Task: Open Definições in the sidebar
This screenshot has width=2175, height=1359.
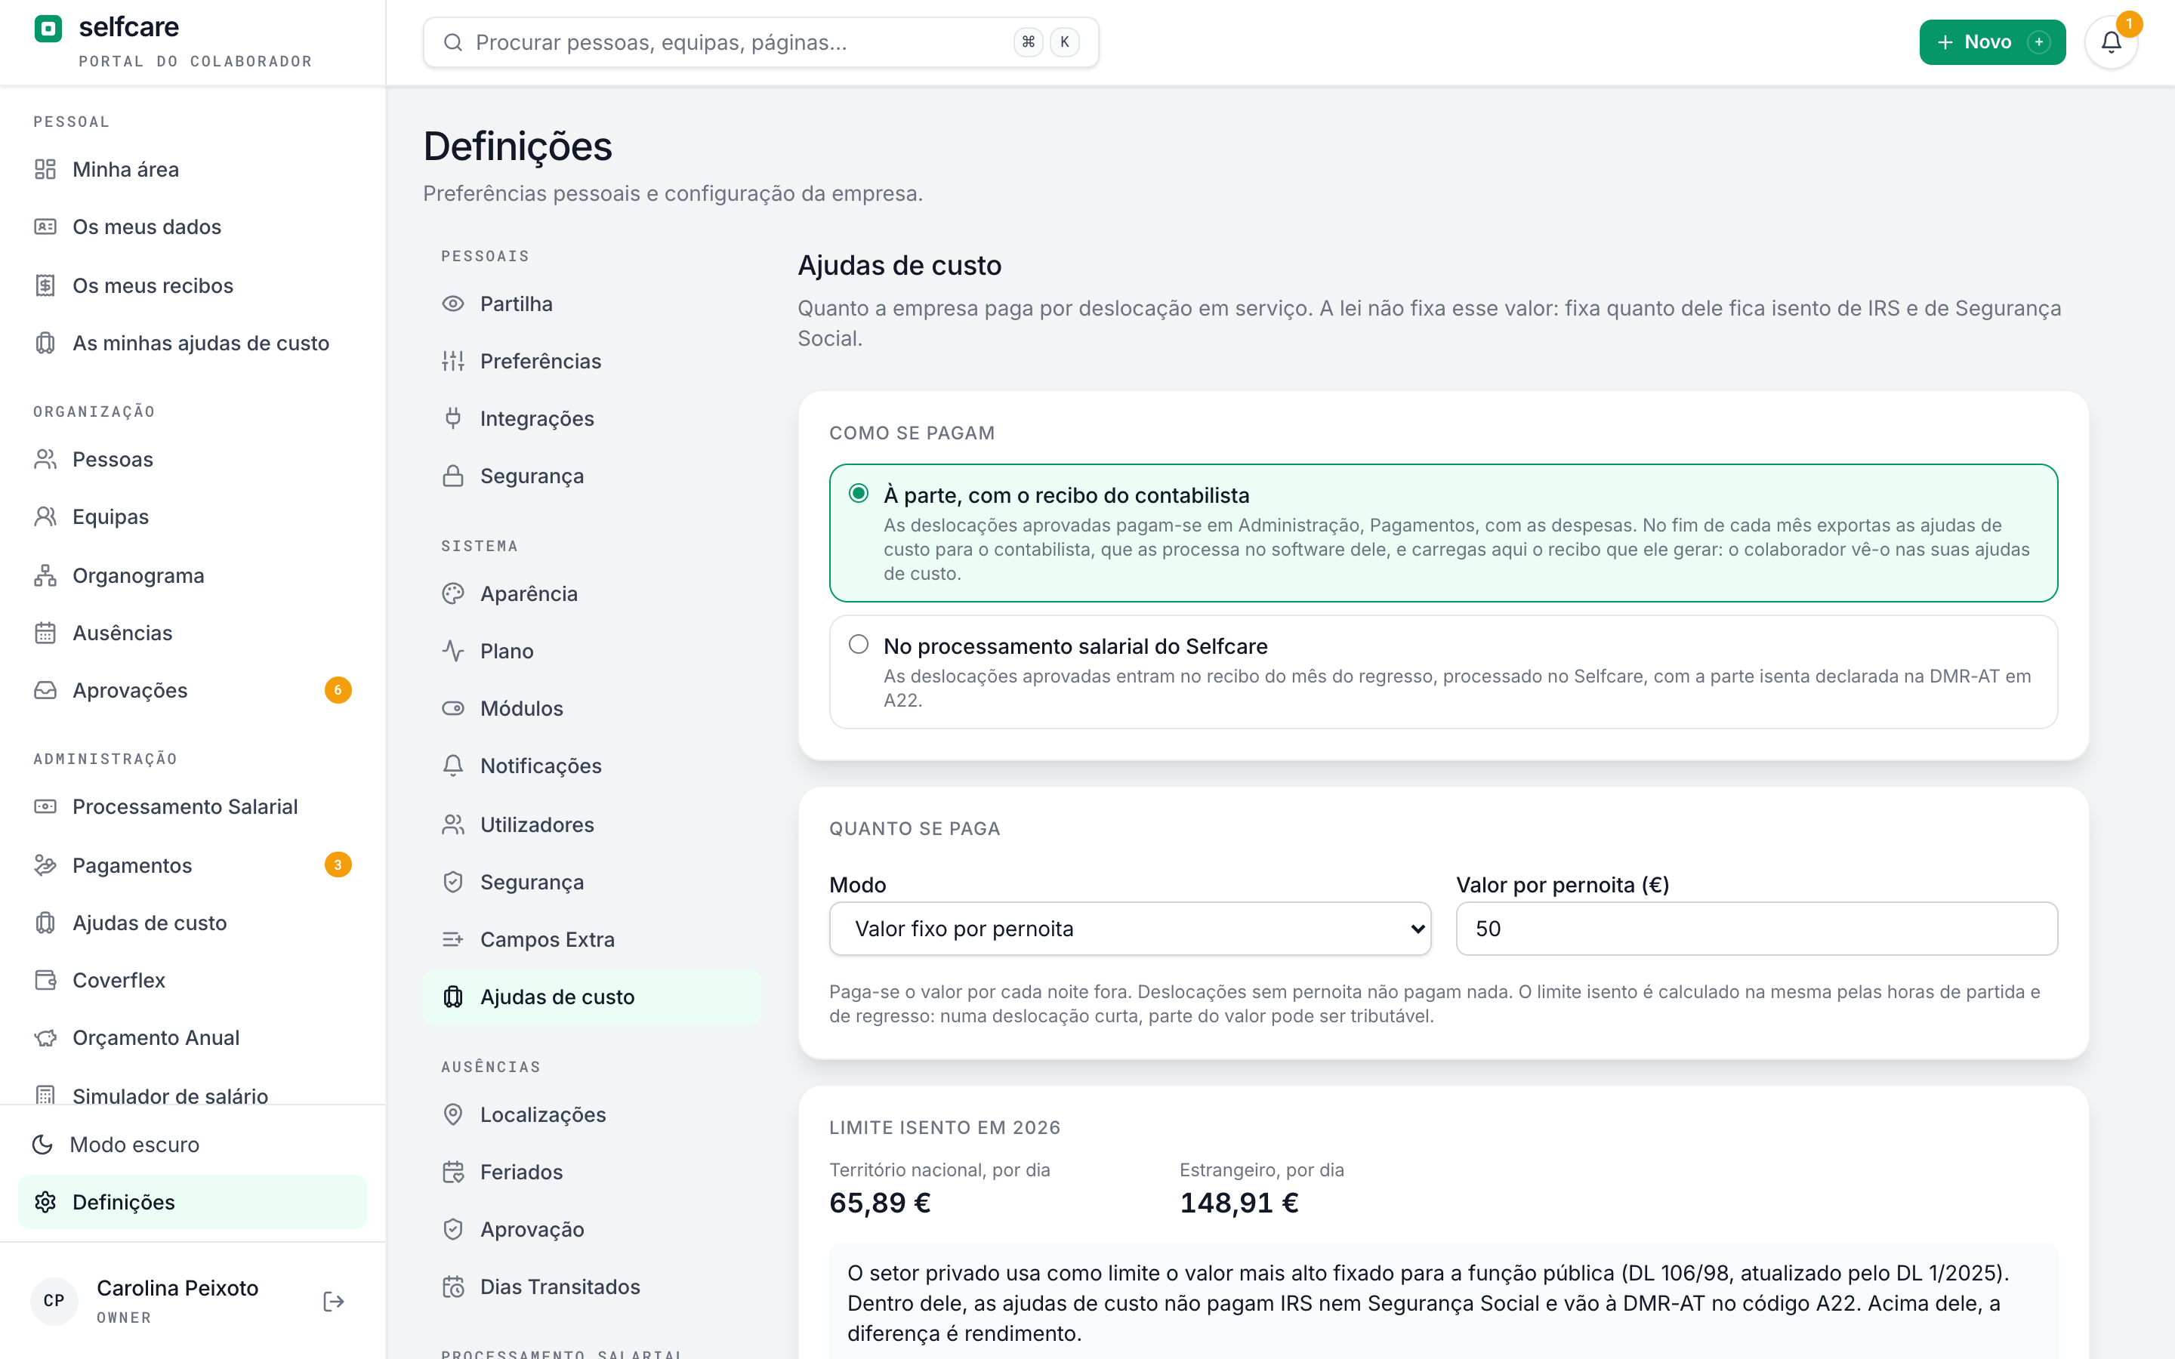Action: point(193,1202)
